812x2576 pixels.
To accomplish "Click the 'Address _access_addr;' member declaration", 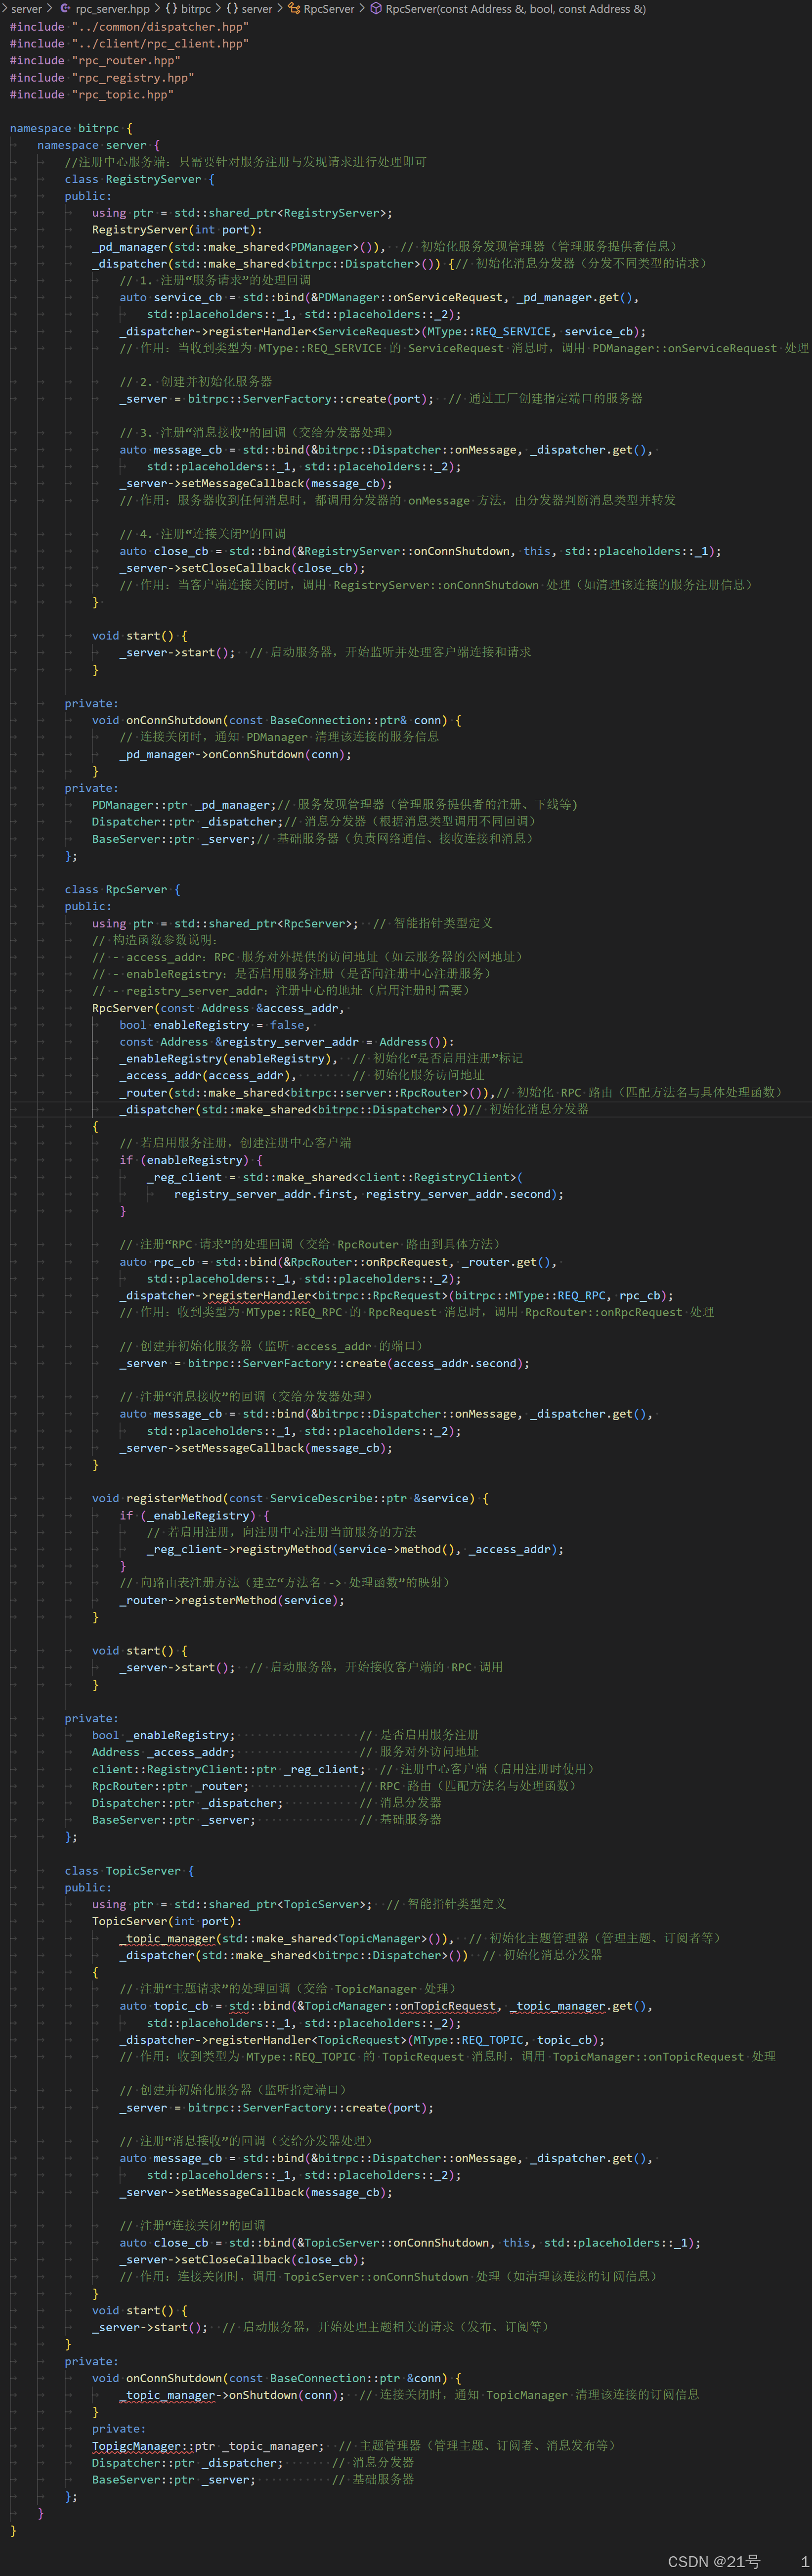I will (285, 1753).
